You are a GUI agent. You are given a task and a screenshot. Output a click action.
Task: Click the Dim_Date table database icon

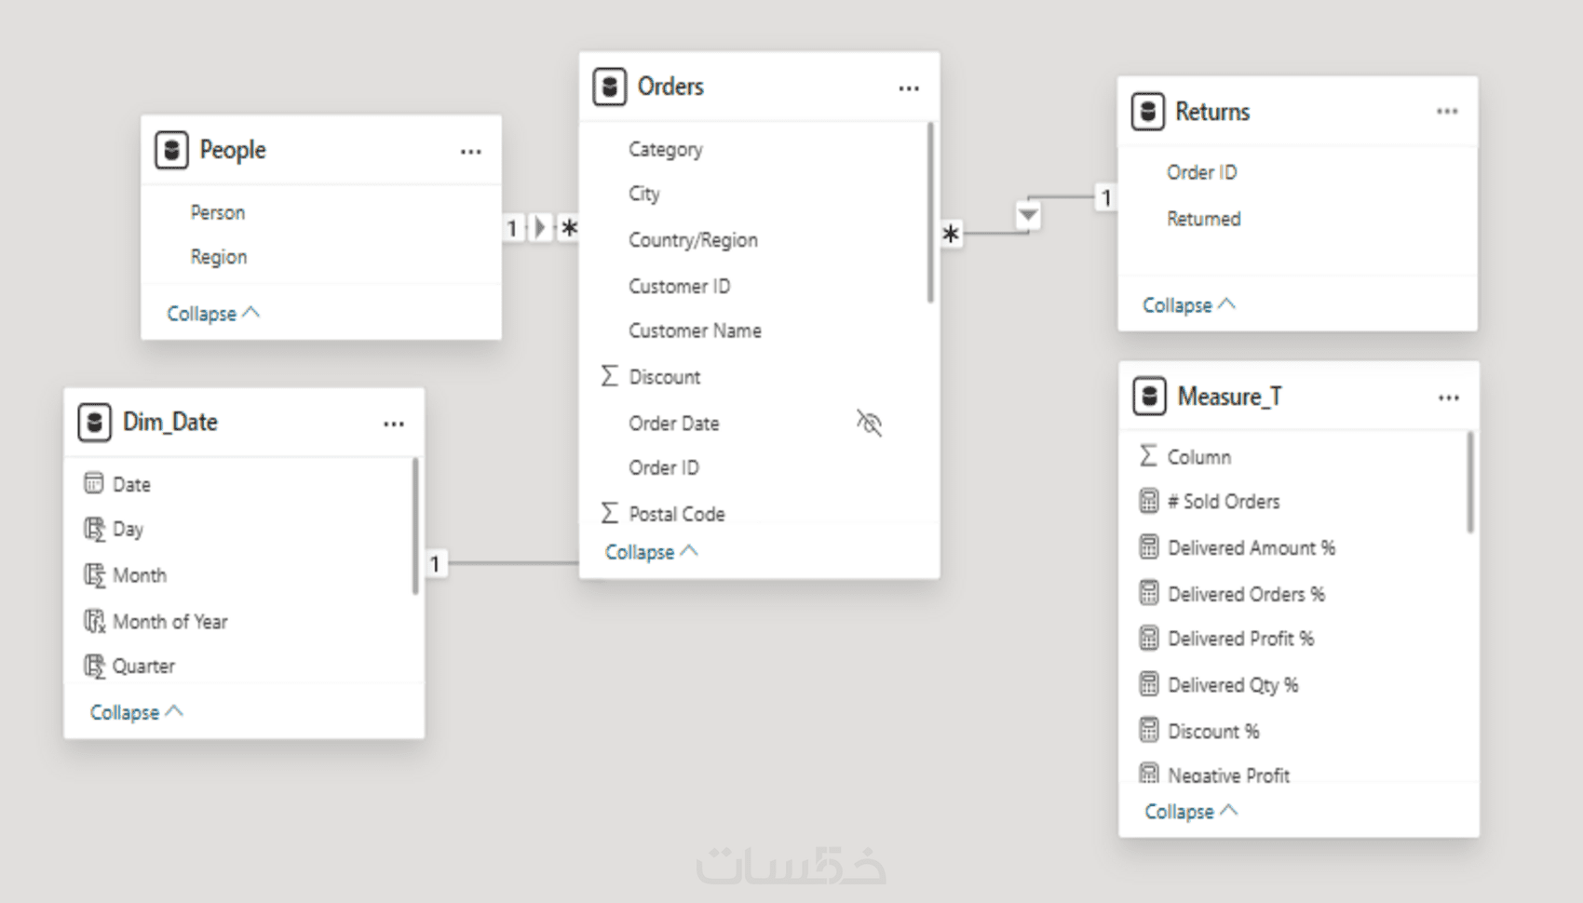point(94,422)
